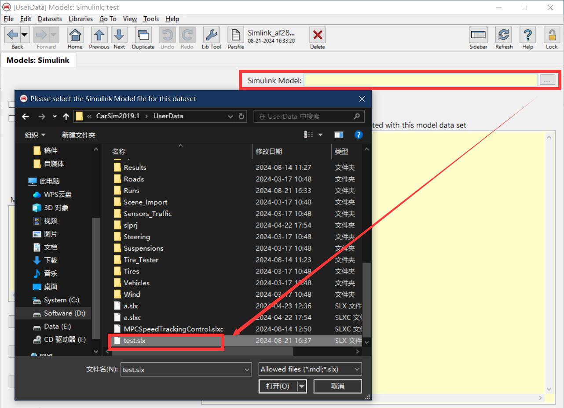
Task: Open the Back history dropdown arrow
Action: click(24, 35)
